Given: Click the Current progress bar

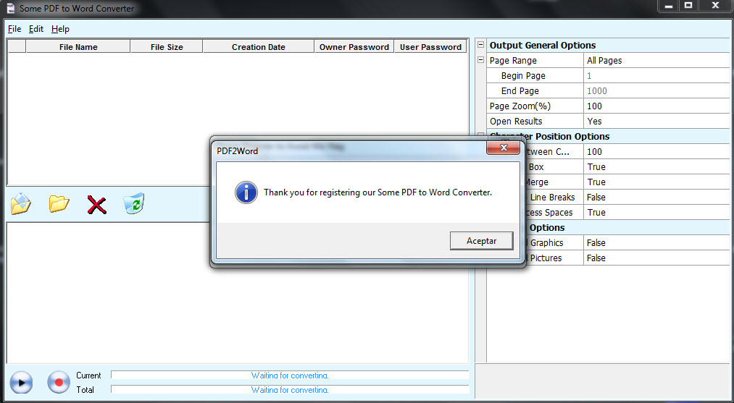Looking at the screenshot, I should point(290,375).
